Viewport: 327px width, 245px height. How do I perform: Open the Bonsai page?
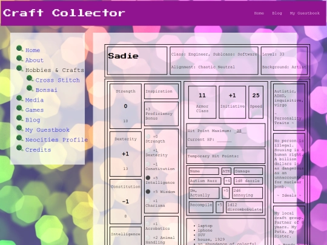46,90
